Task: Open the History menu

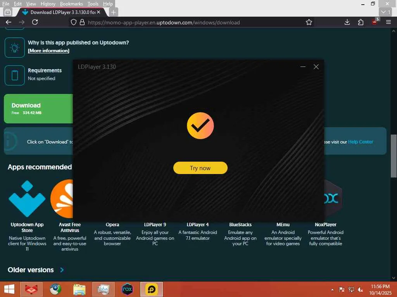Action: tap(48, 4)
